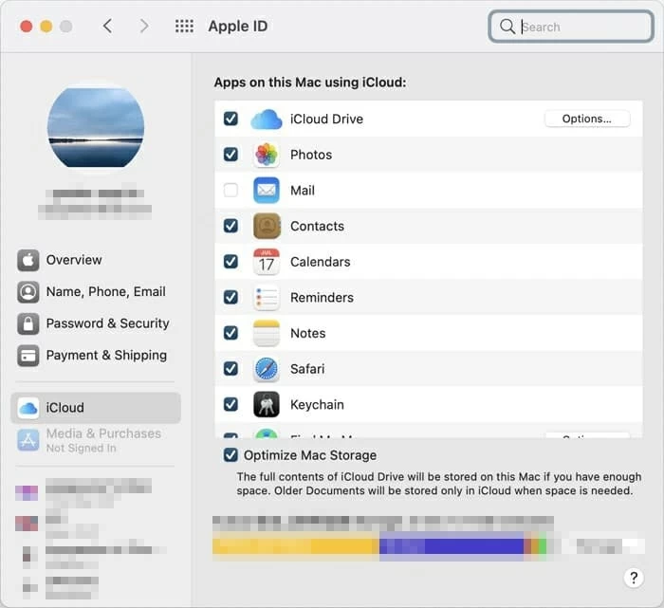664x608 pixels.
Task: Click the Keychain keys icon
Action: [267, 404]
